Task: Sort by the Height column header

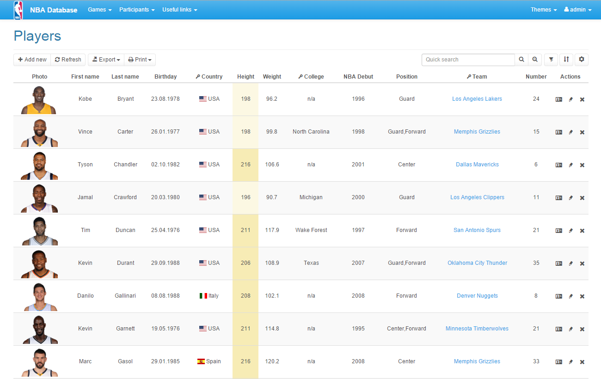Action: 246,77
